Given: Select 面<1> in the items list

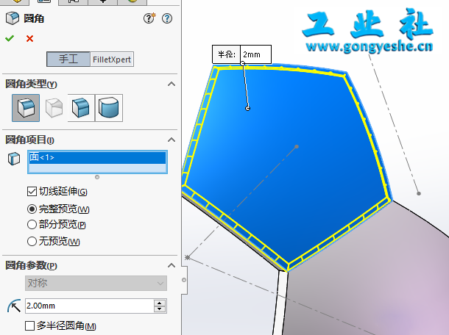Looking at the screenshot, I should pyautogui.click(x=97, y=157).
